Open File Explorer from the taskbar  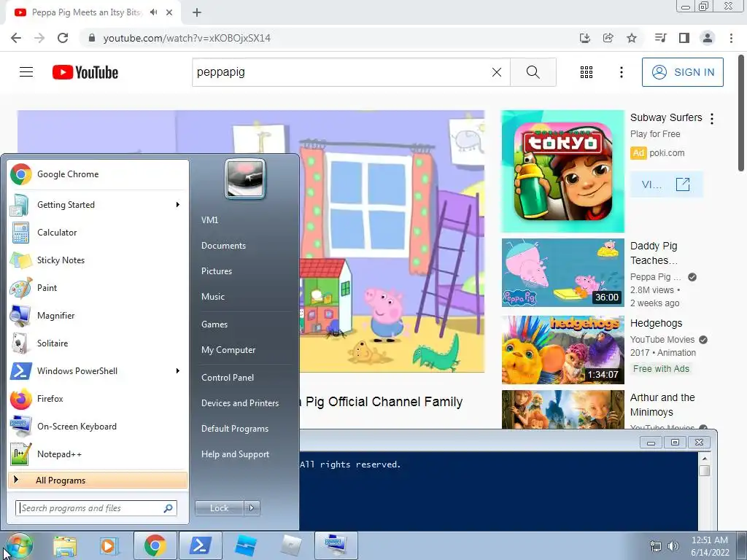pyautogui.click(x=65, y=545)
